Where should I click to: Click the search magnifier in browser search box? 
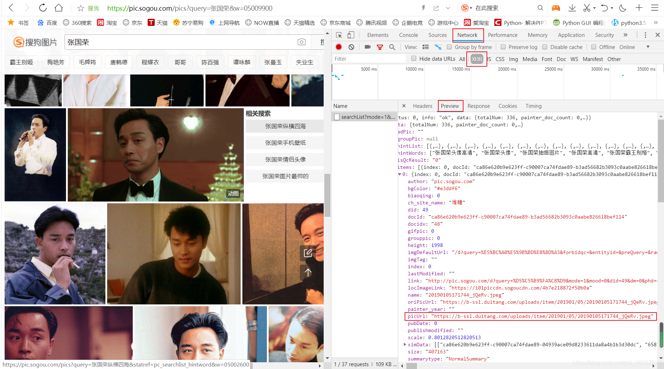pyautogui.click(x=540, y=8)
